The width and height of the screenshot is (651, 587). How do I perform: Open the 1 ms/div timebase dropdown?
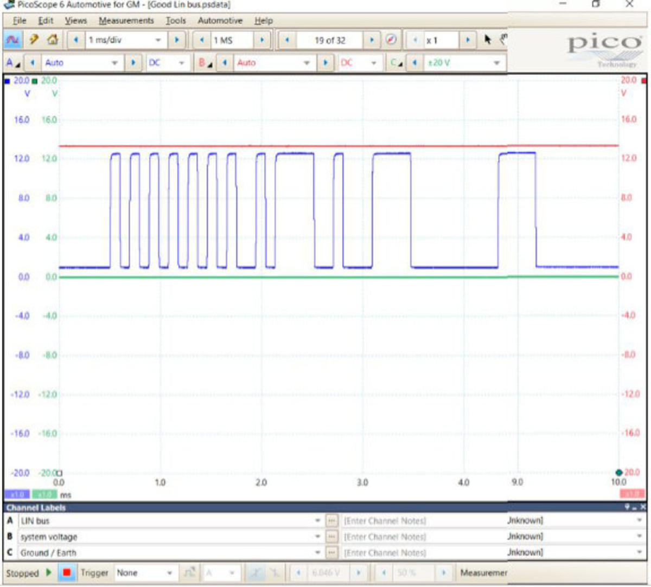(158, 40)
